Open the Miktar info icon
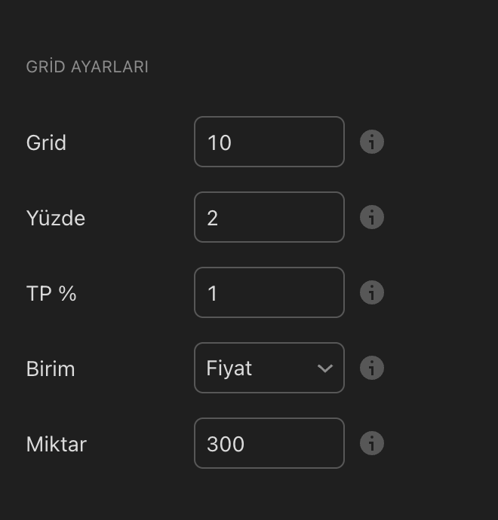This screenshot has height=520, width=498. pyautogui.click(x=371, y=443)
